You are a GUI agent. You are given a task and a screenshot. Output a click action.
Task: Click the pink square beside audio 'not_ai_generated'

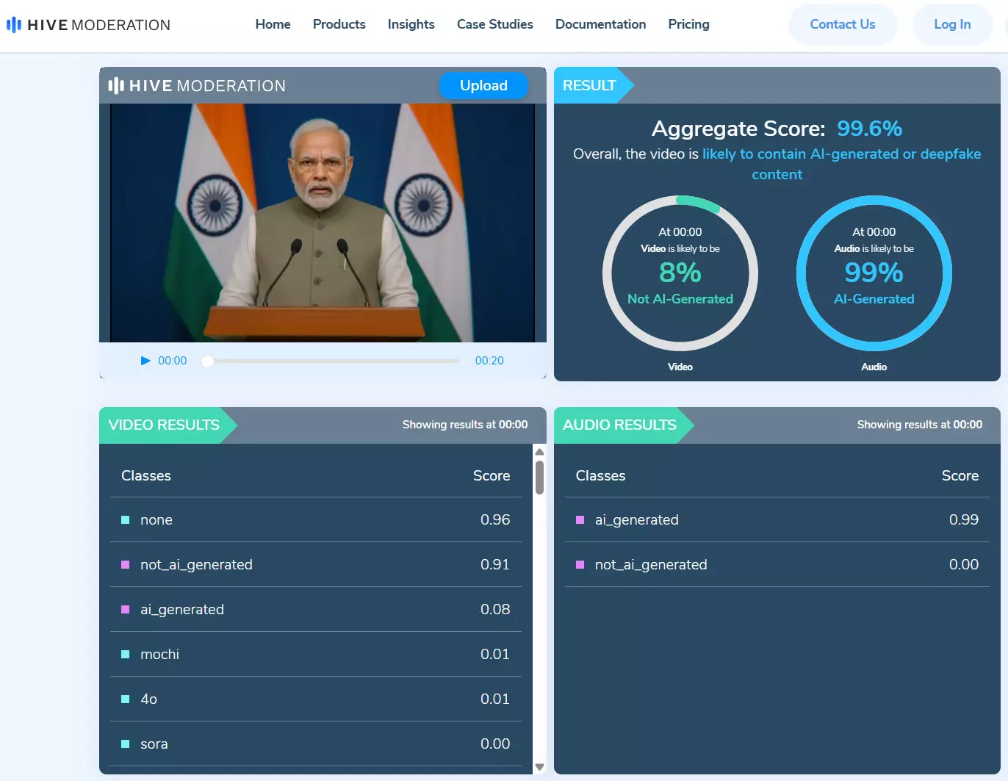pos(580,565)
